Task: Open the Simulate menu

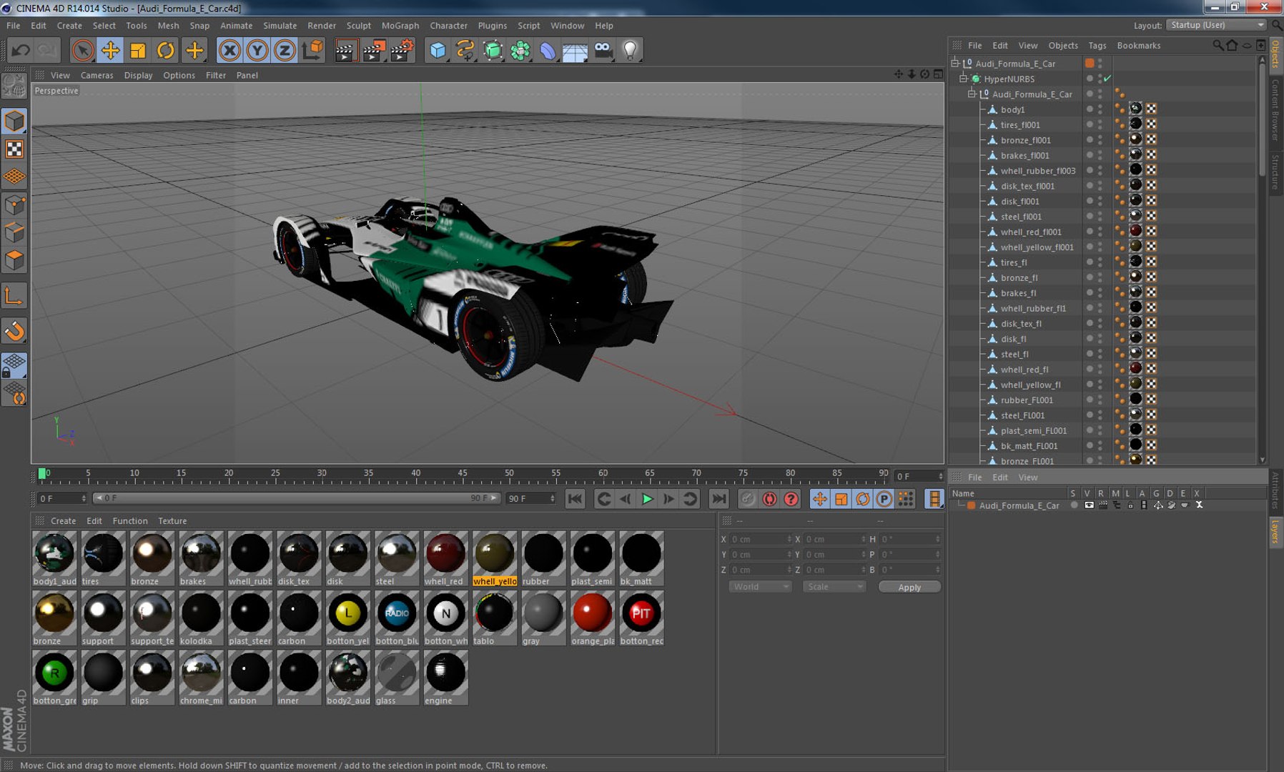Action: click(280, 25)
